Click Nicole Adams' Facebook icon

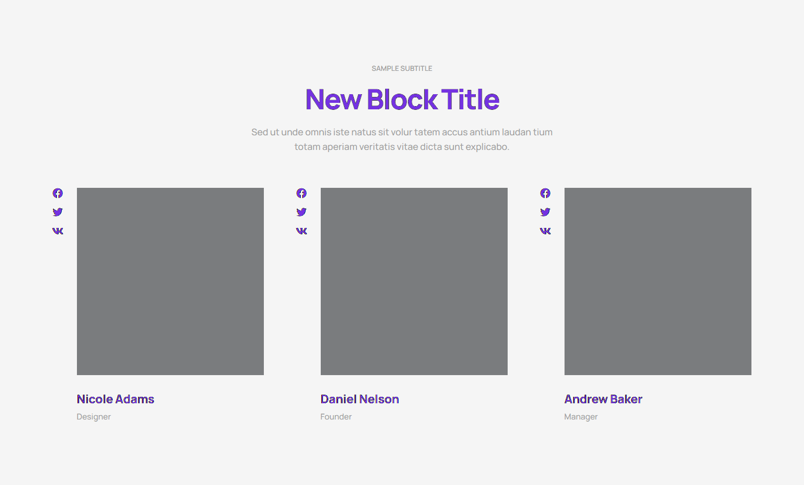pos(57,193)
